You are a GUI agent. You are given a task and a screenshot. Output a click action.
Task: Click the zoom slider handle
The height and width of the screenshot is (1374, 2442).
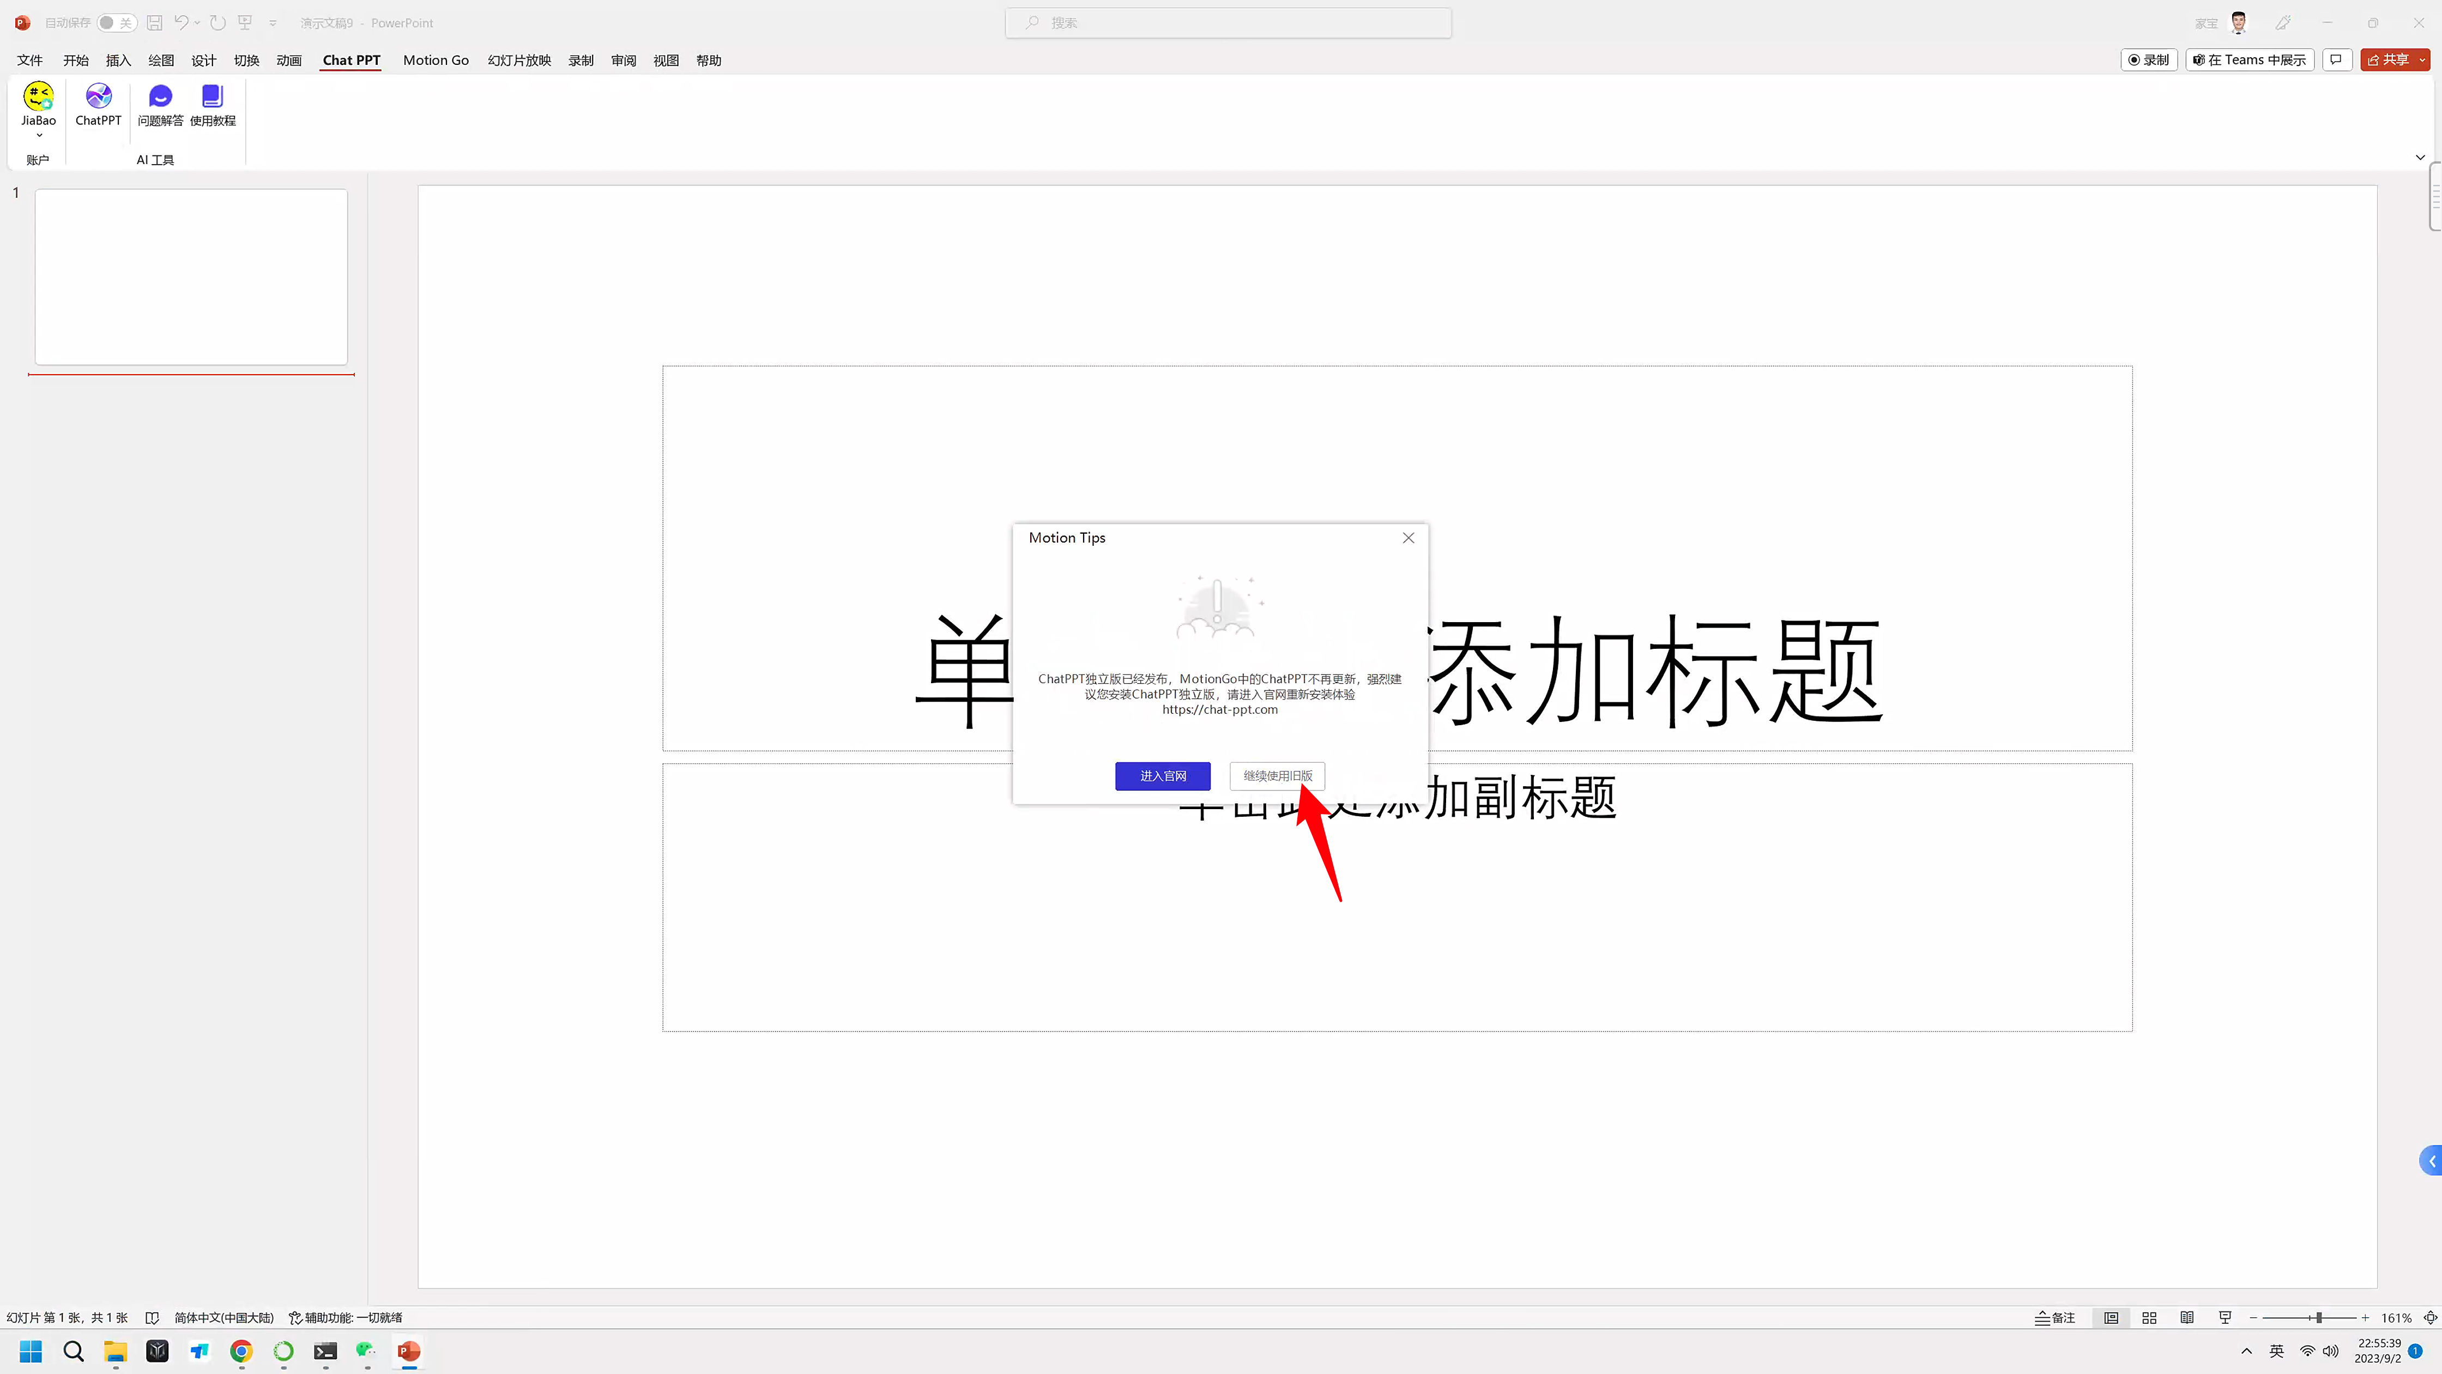click(x=2319, y=1318)
